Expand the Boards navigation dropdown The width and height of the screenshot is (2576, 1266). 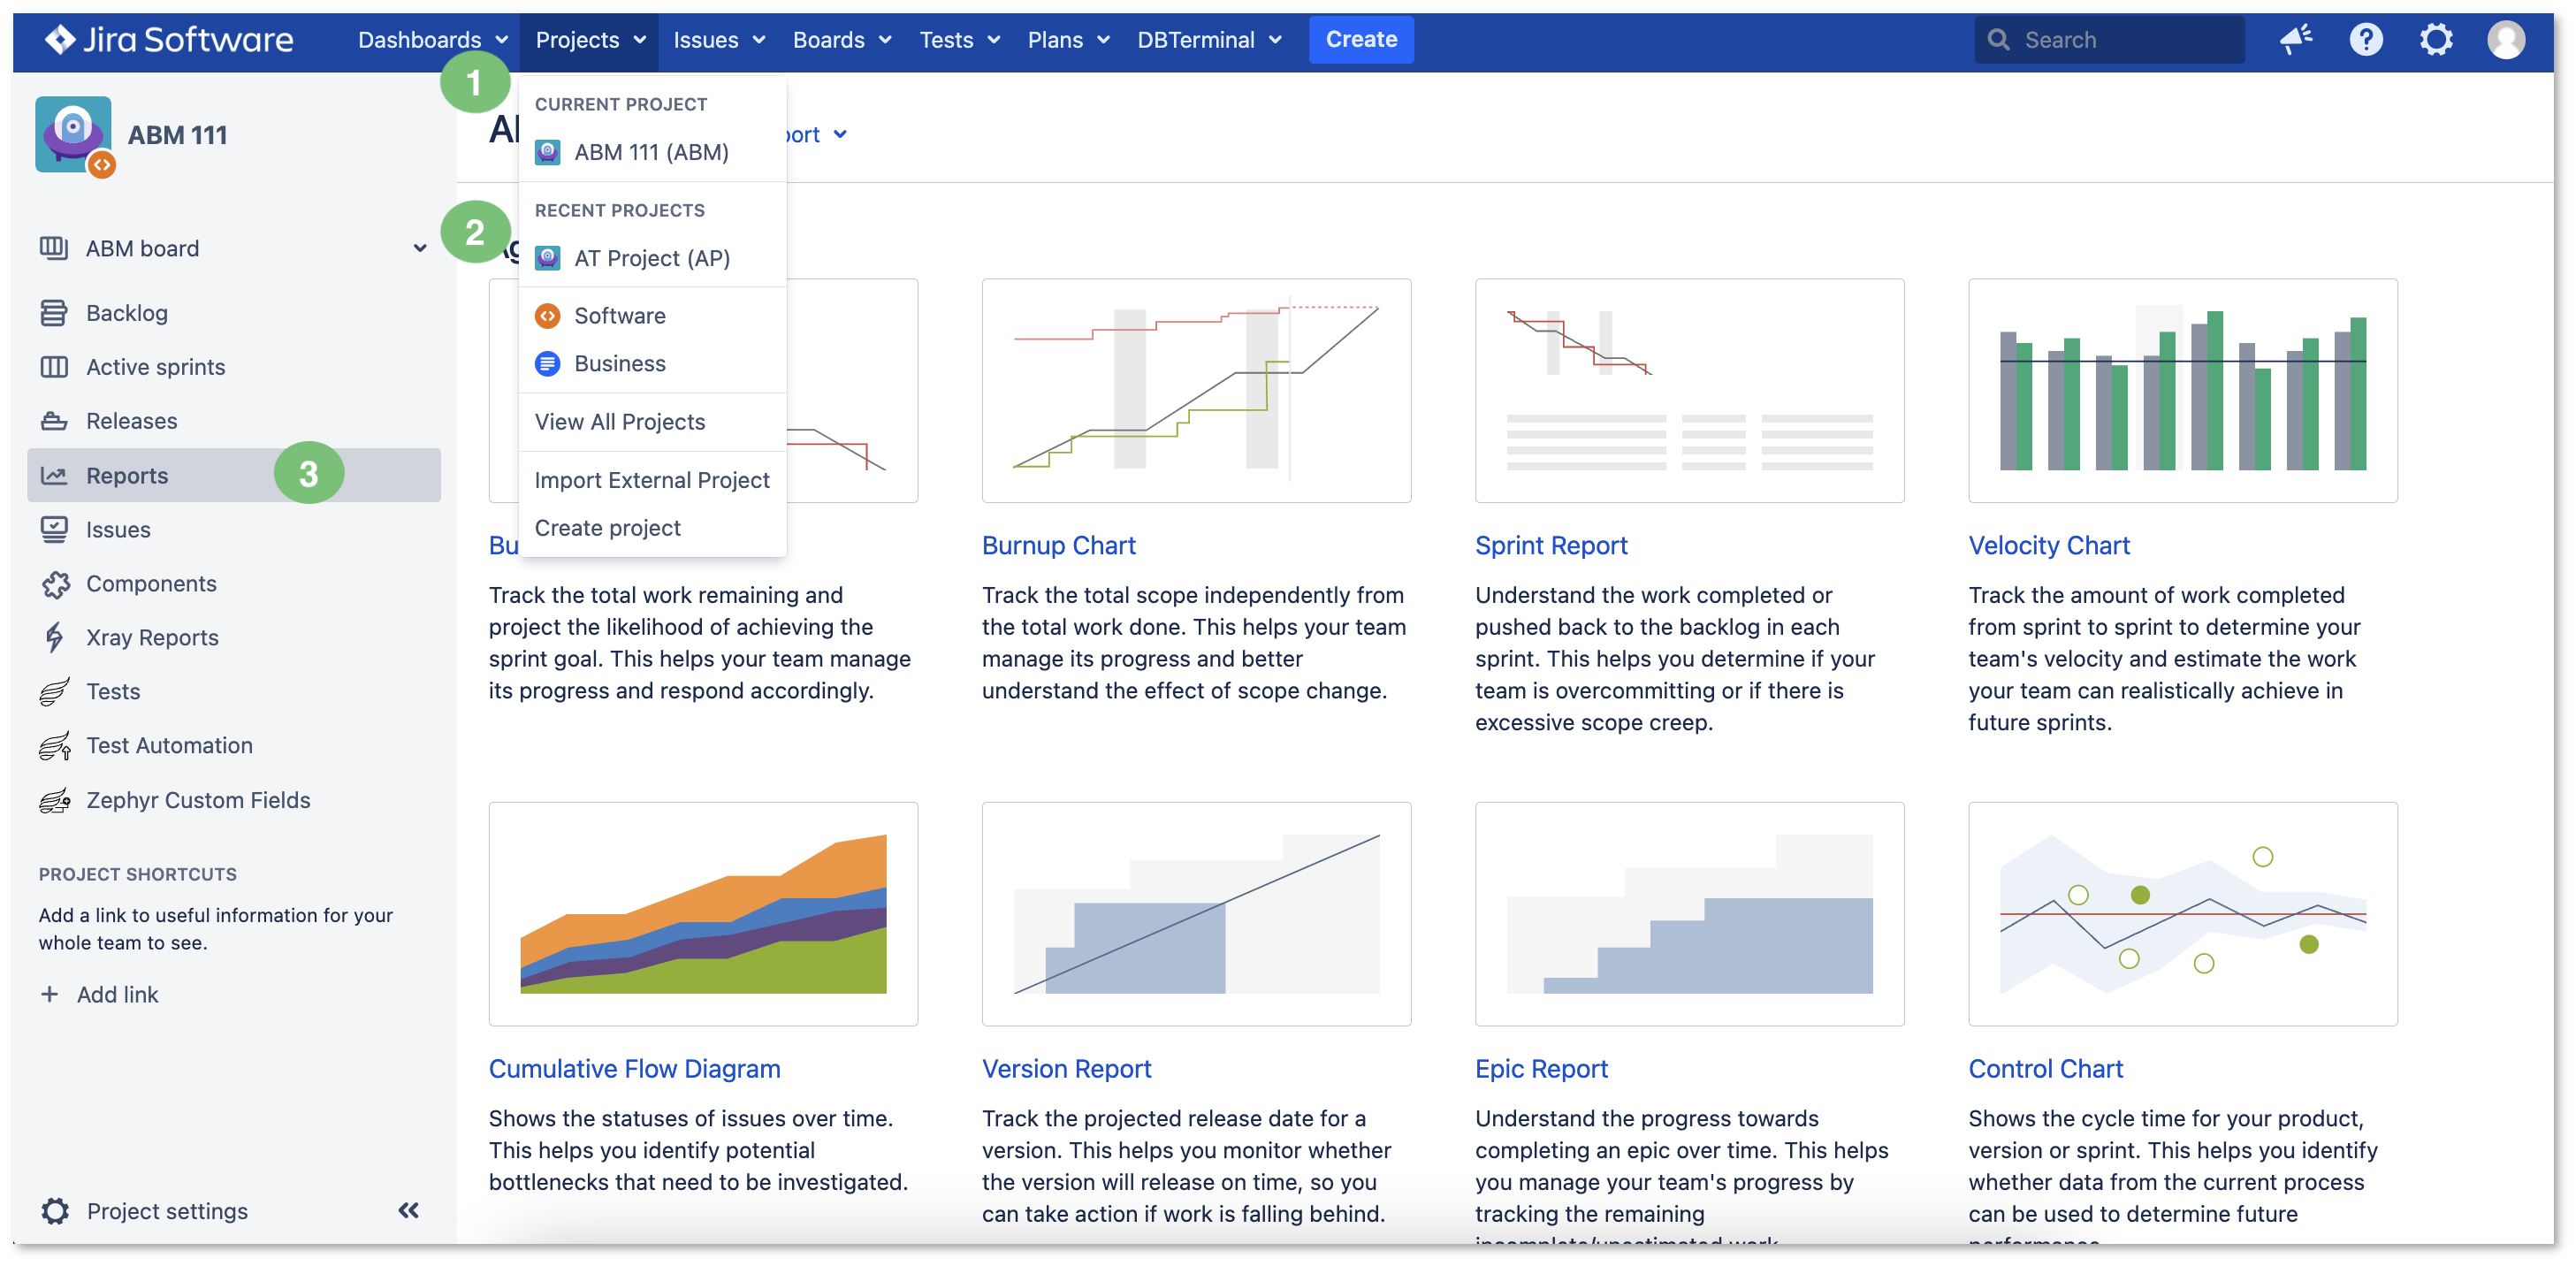pyautogui.click(x=841, y=40)
